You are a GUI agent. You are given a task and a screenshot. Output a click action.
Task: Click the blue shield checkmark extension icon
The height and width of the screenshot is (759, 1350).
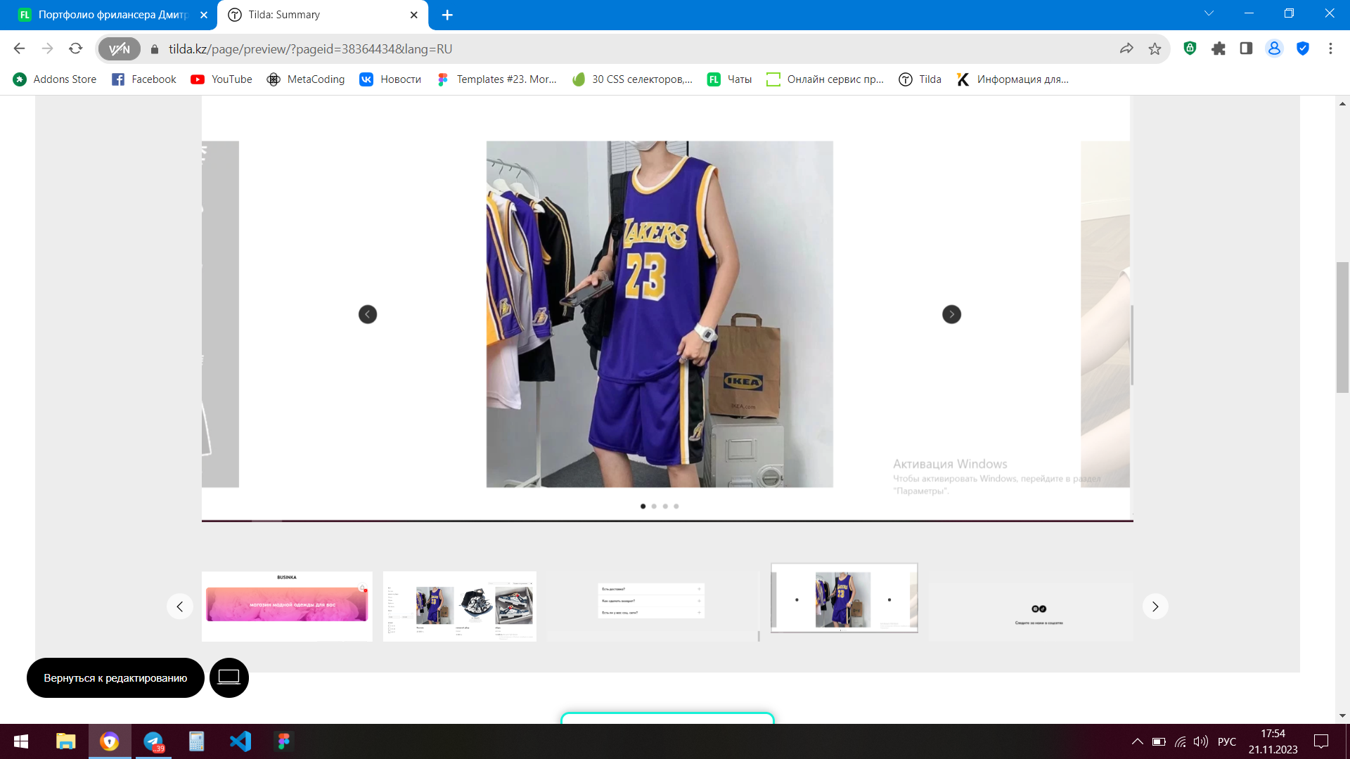pyautogui.click(x=1303, y=48)
